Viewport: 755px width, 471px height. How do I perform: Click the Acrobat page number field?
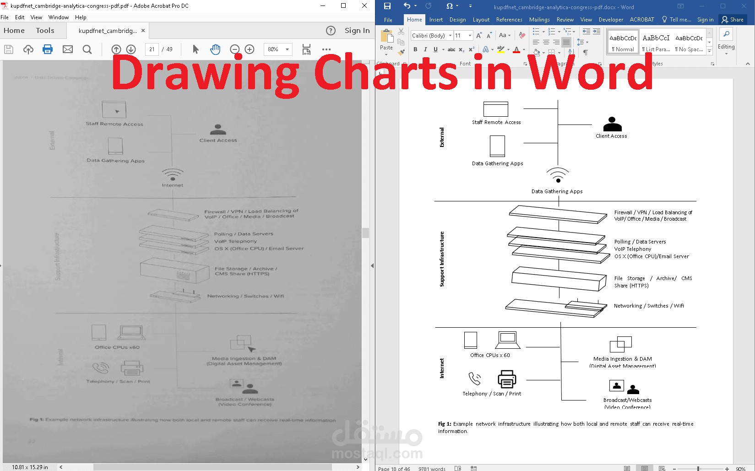click(x=152, y=49)
